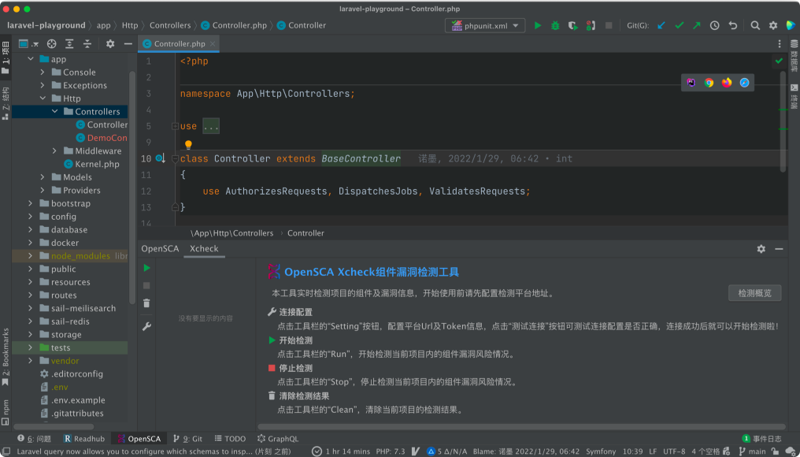
Task: Click the Controller breadcrumb below editor
Action: point(306,233)
